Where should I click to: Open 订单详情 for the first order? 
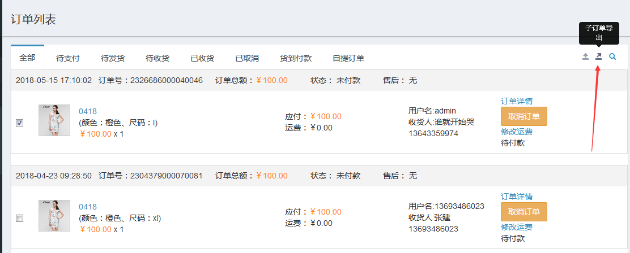(516, 101)
